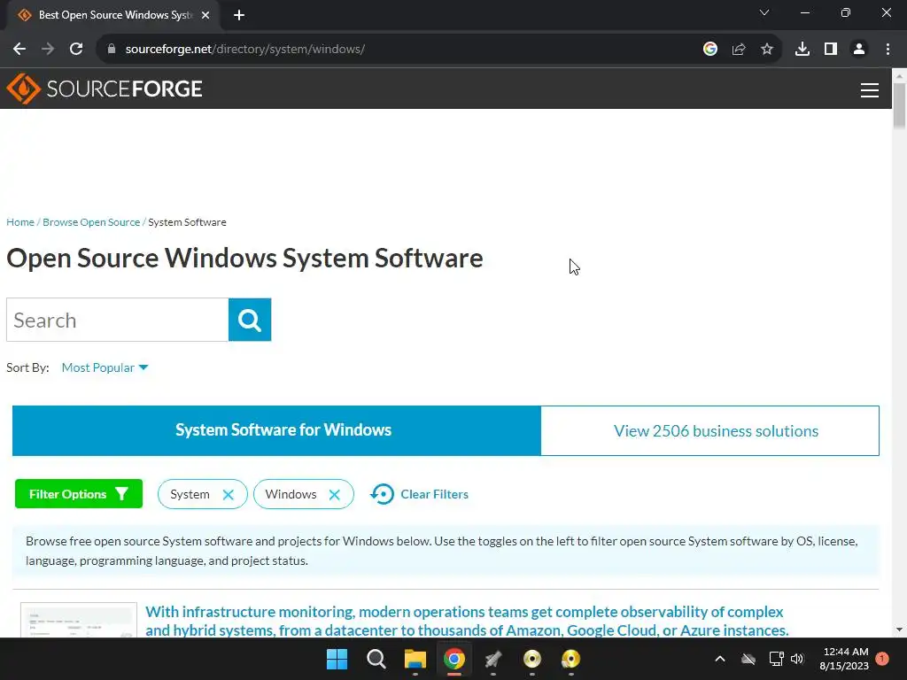
Task: Open the Chrome profile menu
Action: point(859,50)
